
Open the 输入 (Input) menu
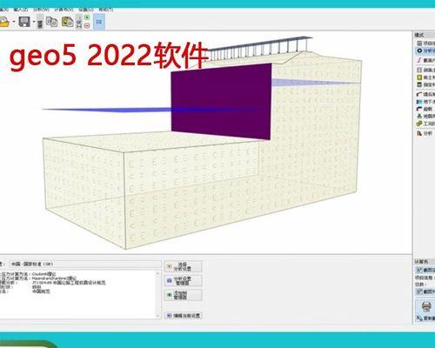21,10
